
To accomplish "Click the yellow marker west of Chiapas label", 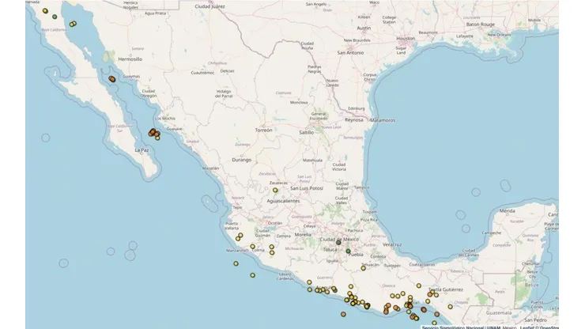I will (451, 307).
